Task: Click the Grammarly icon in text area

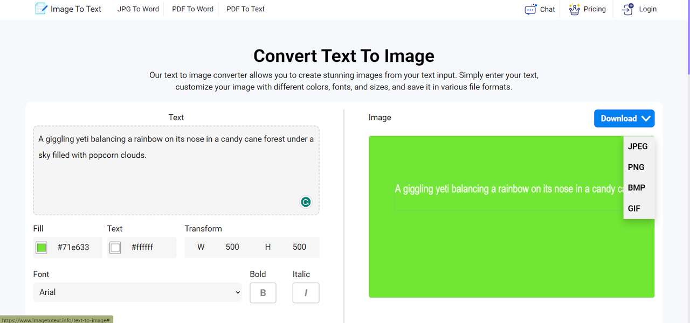Action: pyautogui.click(x=306, y=202)
